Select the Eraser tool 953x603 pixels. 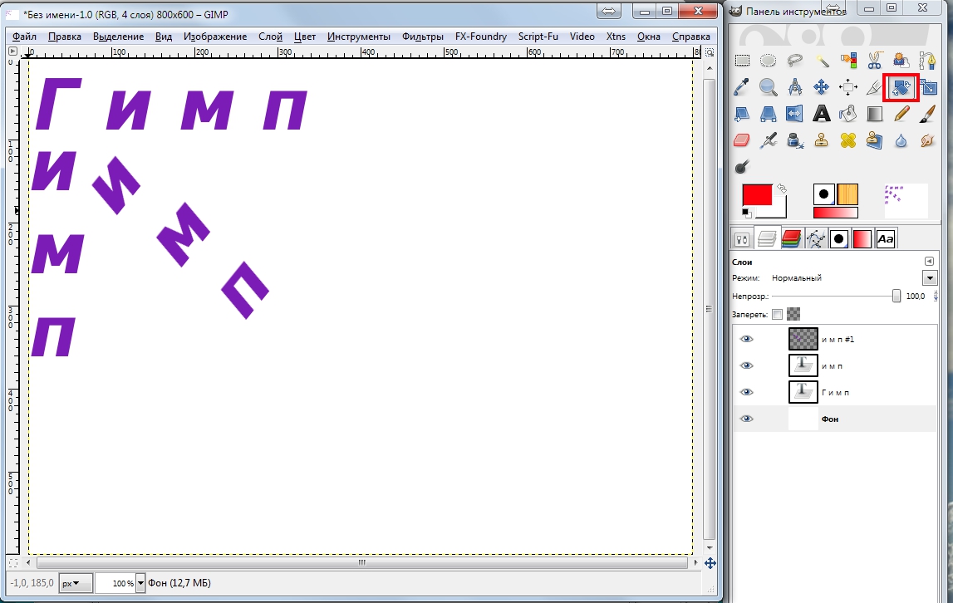742,140
